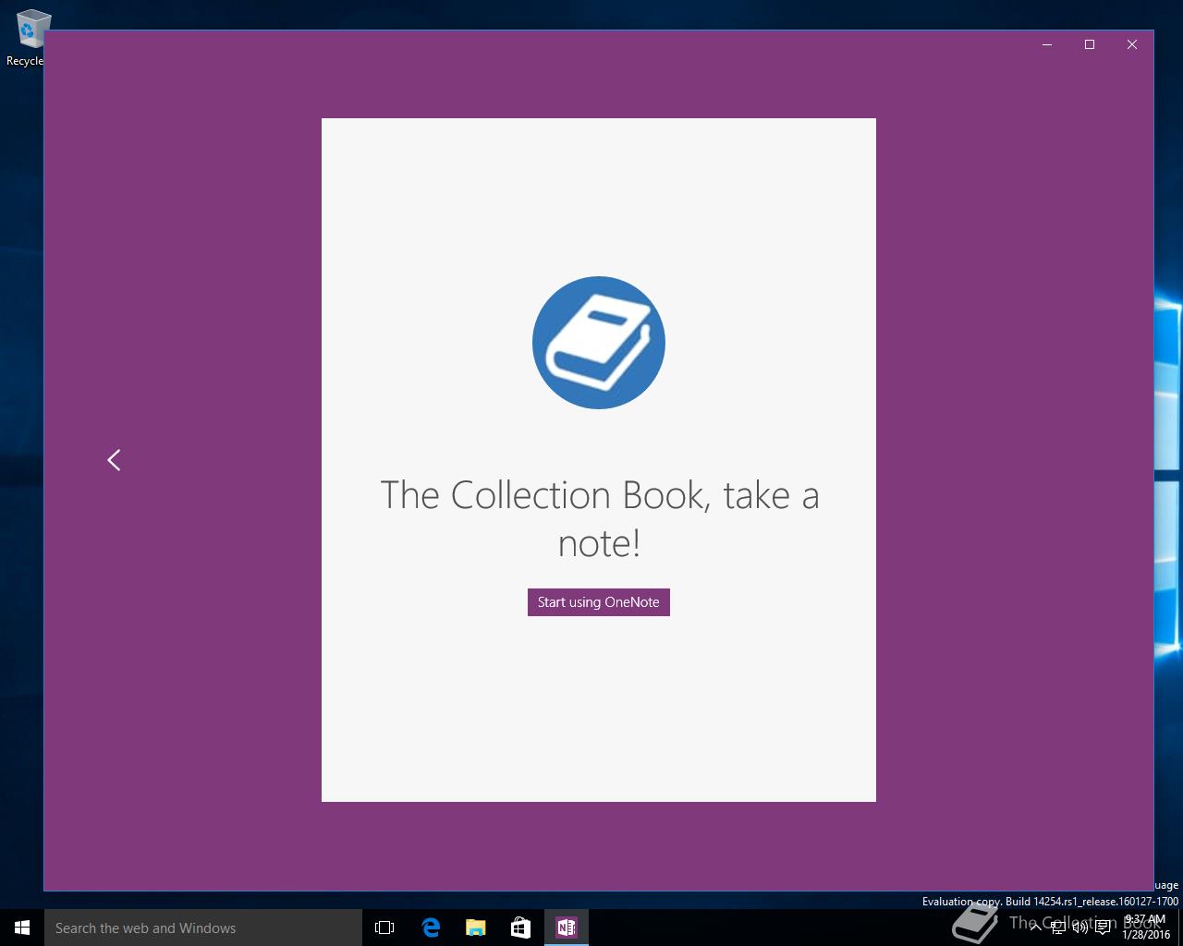Maximize the OneNote window
The image size is (1183, 946).
point(1090,44)
